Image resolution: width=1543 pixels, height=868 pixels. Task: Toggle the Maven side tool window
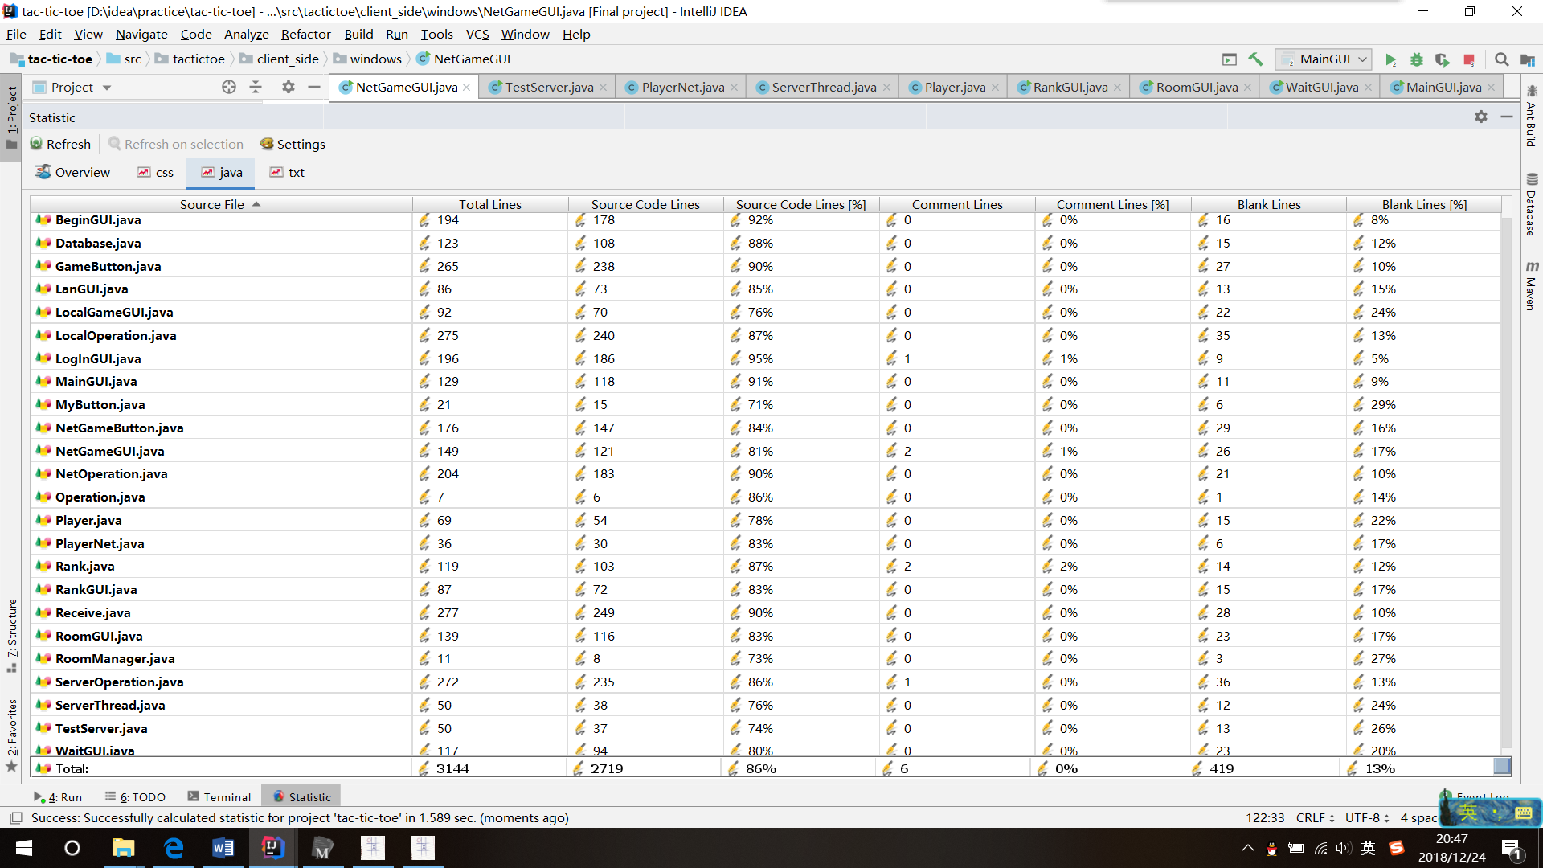click(x=1532, y=286)
